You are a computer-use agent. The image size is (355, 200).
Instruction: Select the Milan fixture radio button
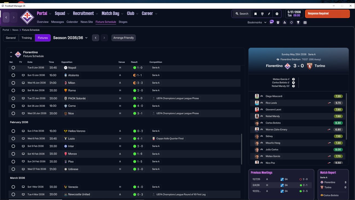[x=13, y=83]
